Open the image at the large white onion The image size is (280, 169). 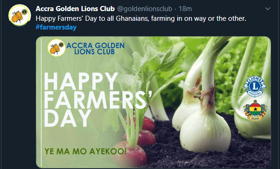click(205, 132)
